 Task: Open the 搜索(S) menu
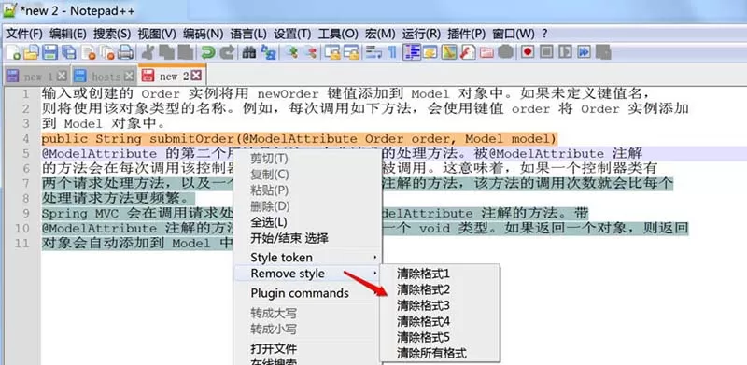(112, 34)
